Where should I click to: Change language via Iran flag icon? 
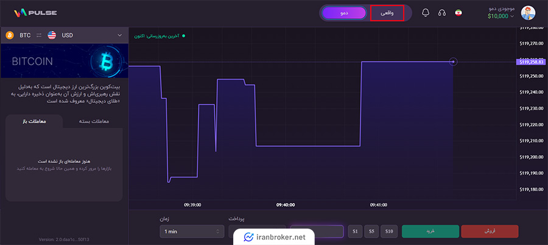(x=460, y=13)
